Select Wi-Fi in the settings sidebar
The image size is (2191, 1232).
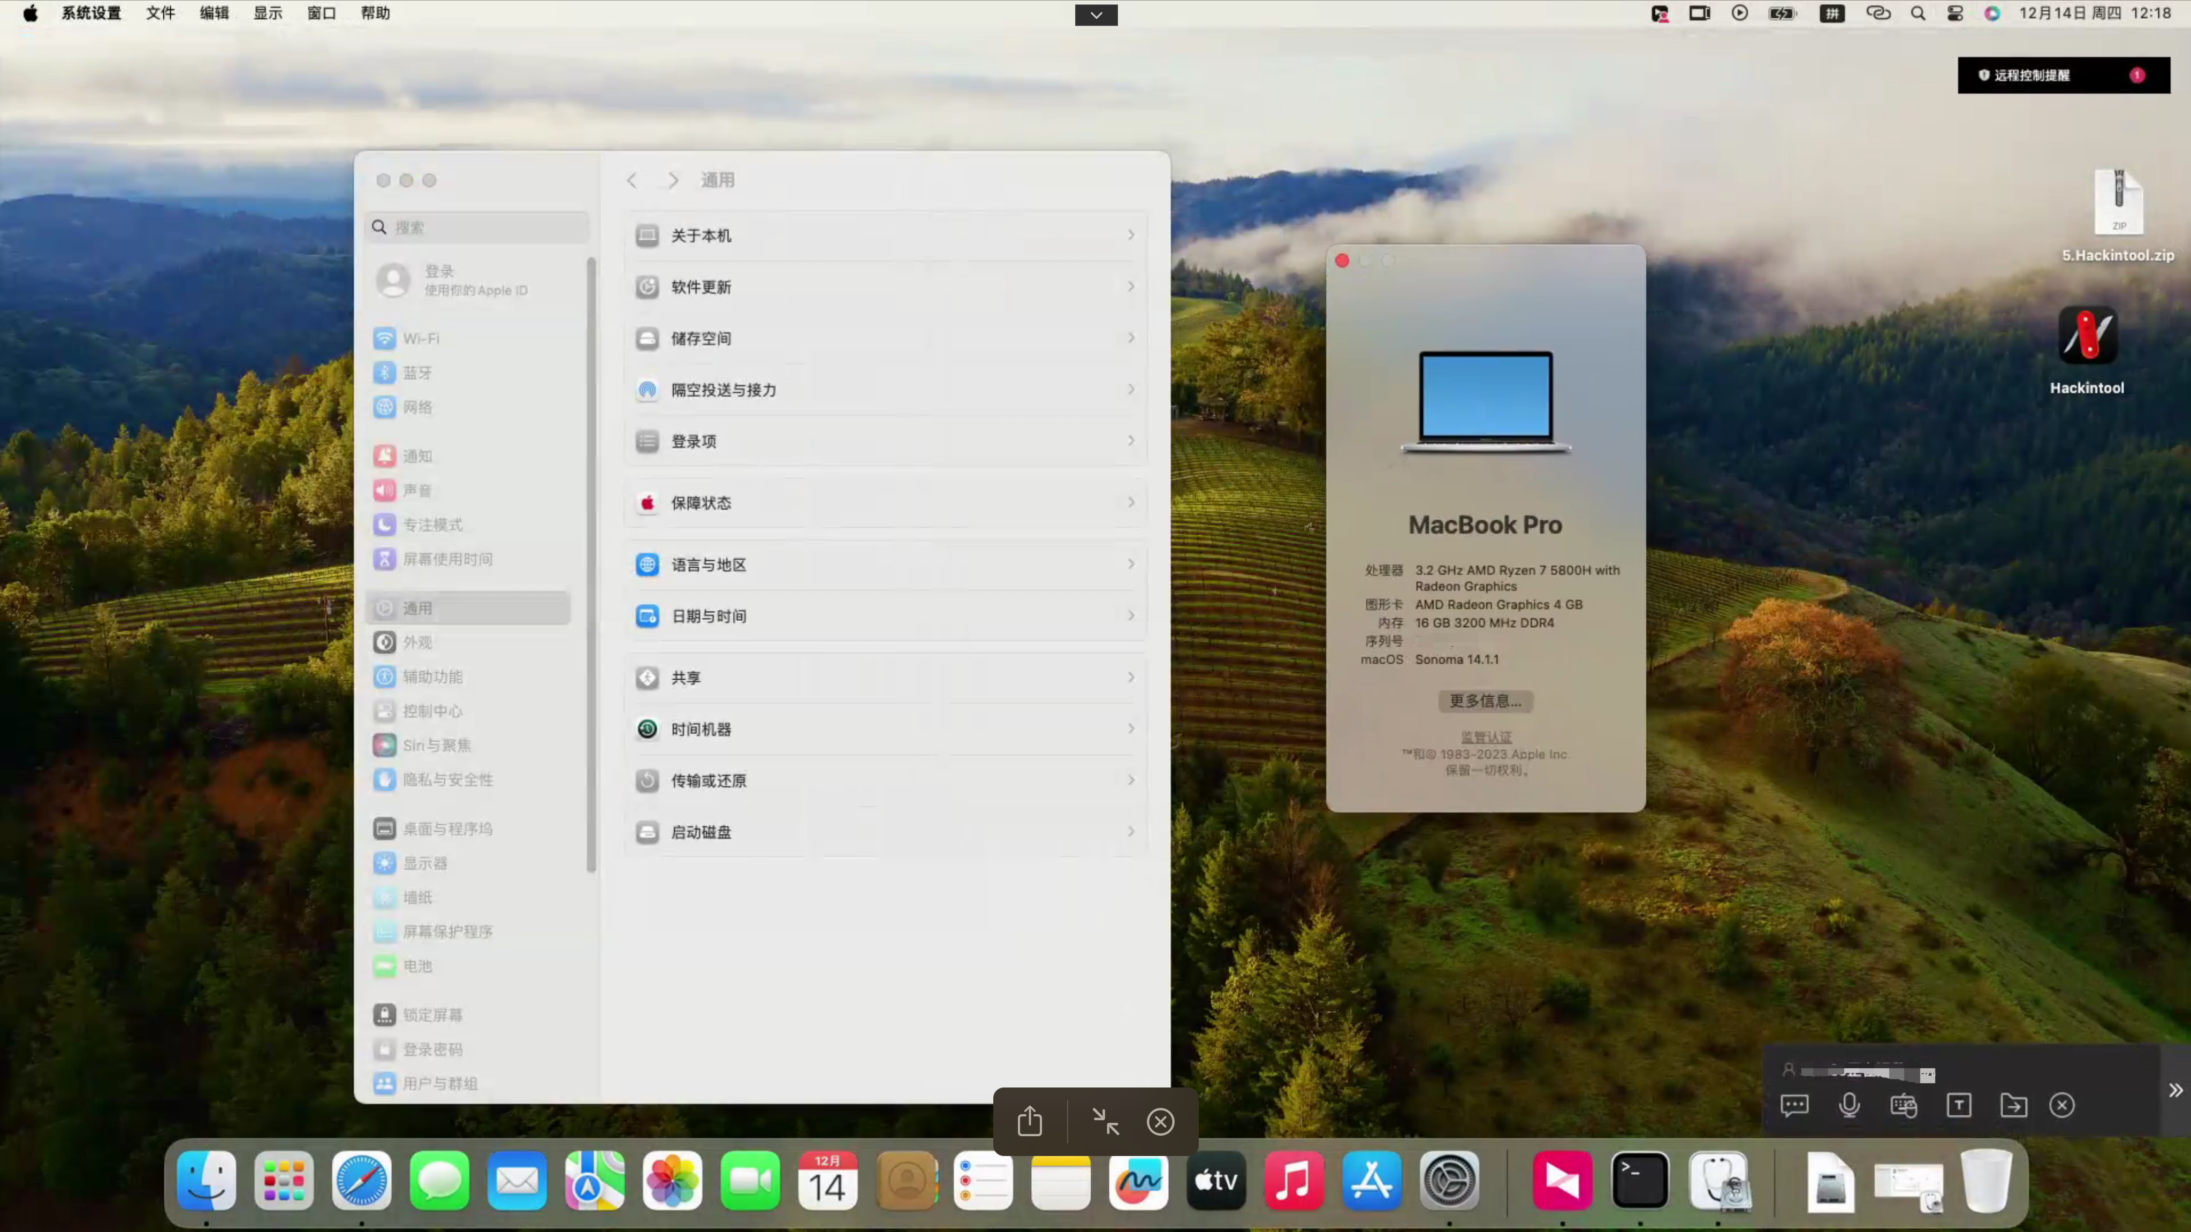[x=420, y=338]
